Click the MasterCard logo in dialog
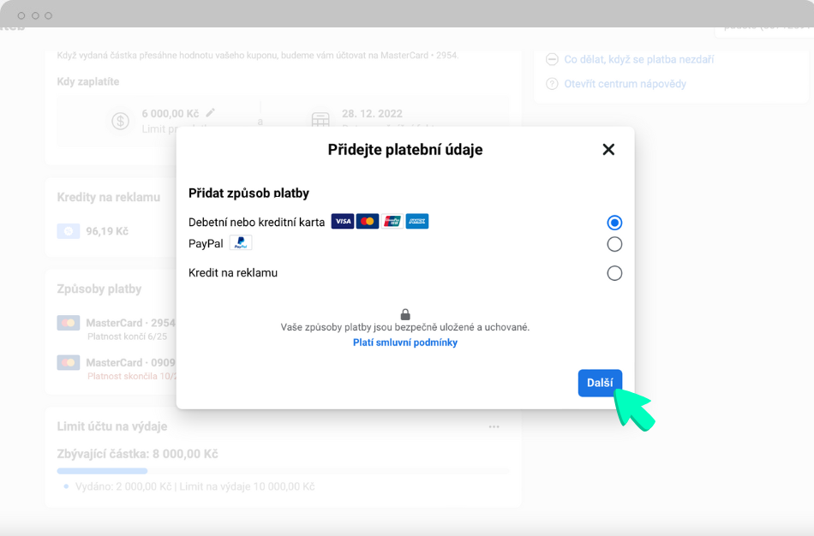Viewport: 814px width, 536px height. 368,222
